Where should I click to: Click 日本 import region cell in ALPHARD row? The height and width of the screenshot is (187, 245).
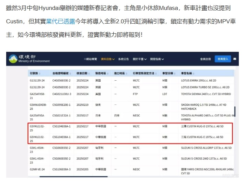pos(117,115)
